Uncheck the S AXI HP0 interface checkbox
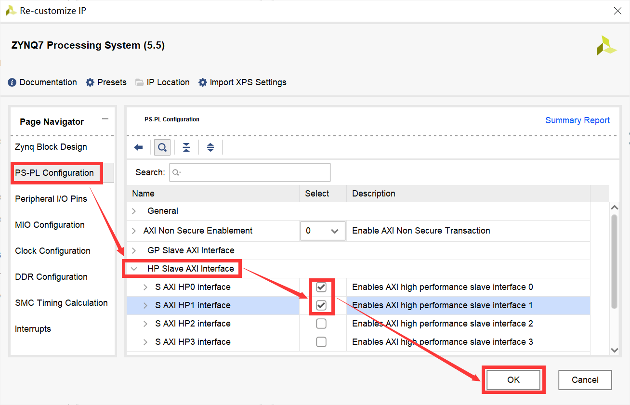The width and height of the screenshot is (630, 405). coord(321,287)
